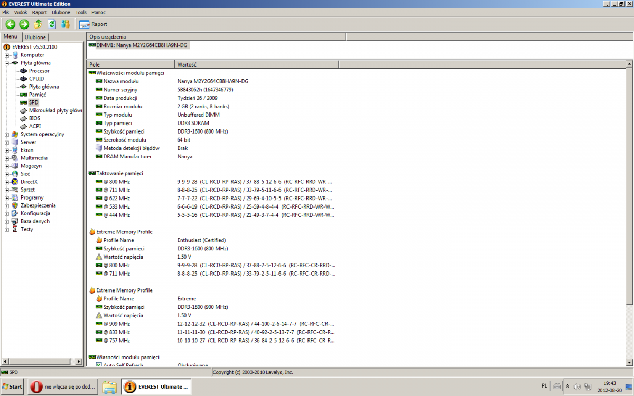Click the speaker volume tray icon
634x396 pixels.
pos(577,386)
